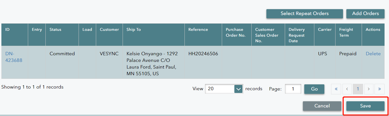Open order DN-423688 link
The height and width of the screenshot is (116, 389).
point(14,57)
